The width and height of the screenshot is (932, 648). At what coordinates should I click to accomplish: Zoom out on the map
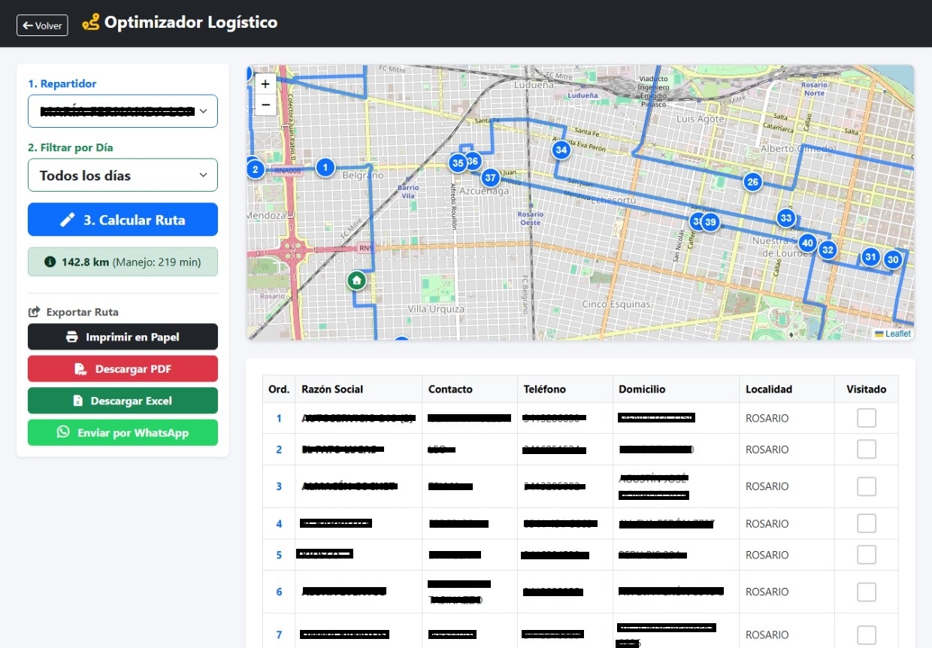point(265,104)
